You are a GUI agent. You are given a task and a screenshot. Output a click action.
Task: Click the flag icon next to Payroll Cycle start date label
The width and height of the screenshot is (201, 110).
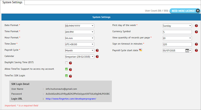pos(140,50)
